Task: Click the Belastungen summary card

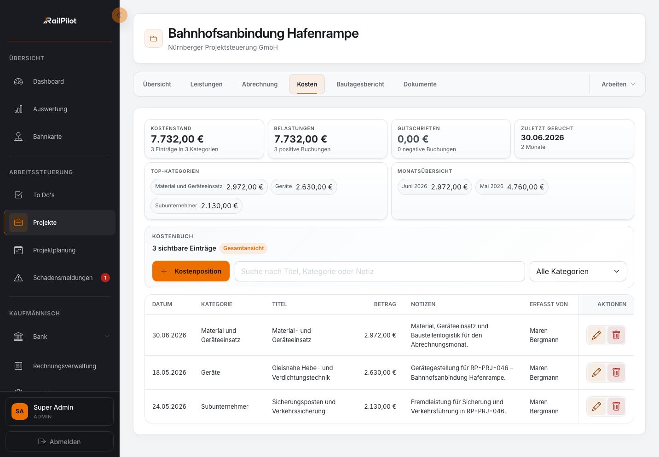Action: click(x=328, y=139)
